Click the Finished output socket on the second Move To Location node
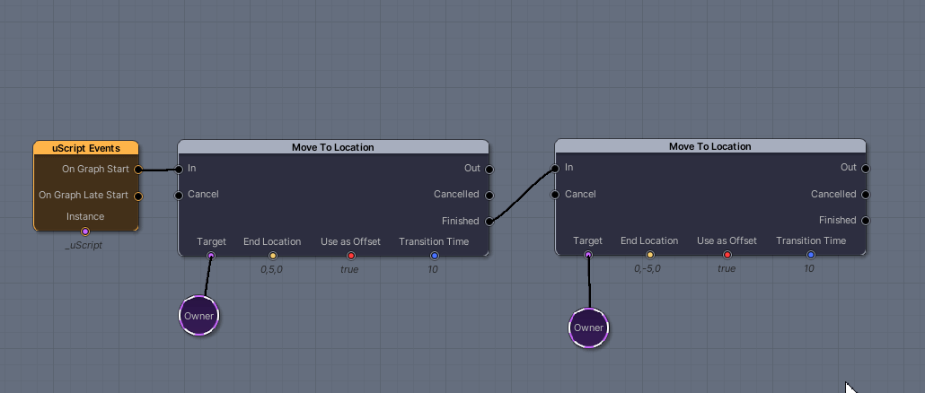 pos(866,220)
